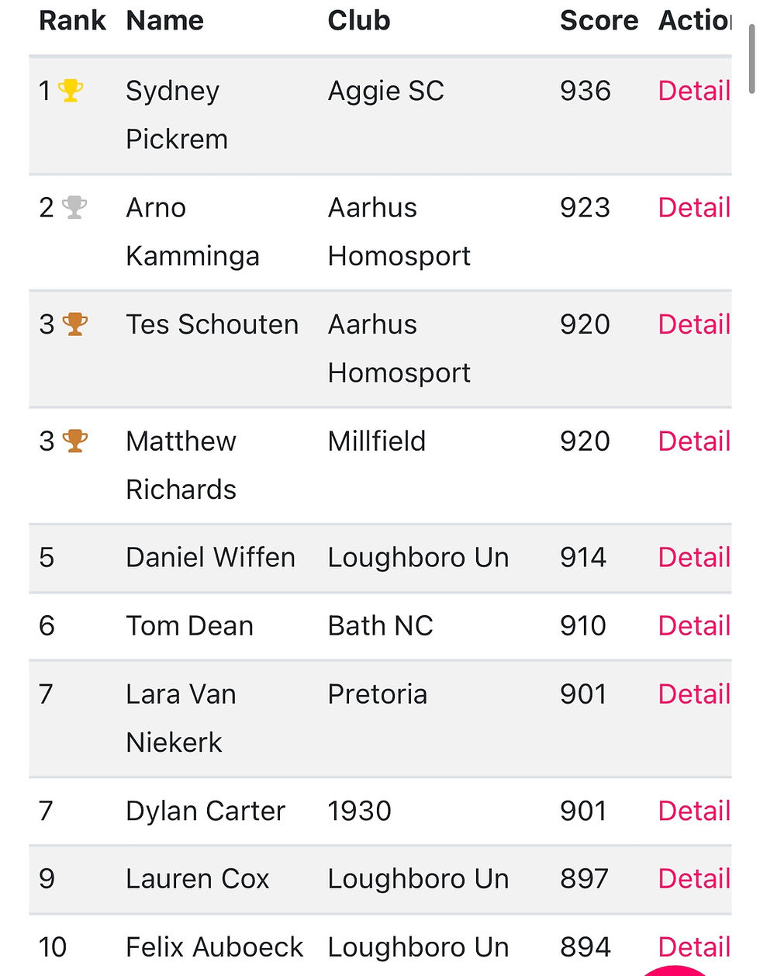Open Tom Dean's Details link
Viewport: 760px width, 976px height.
click(x=694, y=625)
